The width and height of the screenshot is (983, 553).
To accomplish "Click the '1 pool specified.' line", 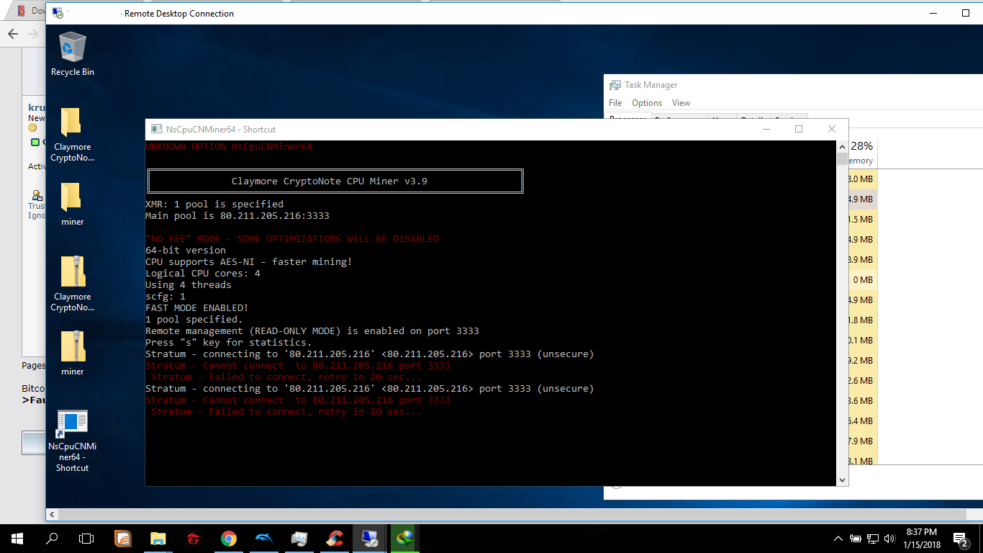I will point(194,320).
